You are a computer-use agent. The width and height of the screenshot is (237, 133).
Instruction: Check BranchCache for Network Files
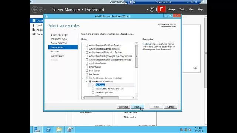pos(93,89)
